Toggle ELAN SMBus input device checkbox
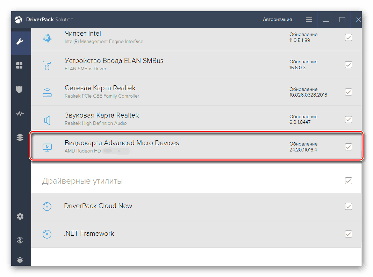Viewport: 373px width, 277px height. click(x=348, y=65)
